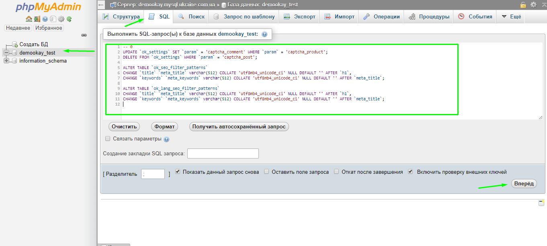Open the Поиск tab
The image size is (547, 246).
(x=191, y=17)
